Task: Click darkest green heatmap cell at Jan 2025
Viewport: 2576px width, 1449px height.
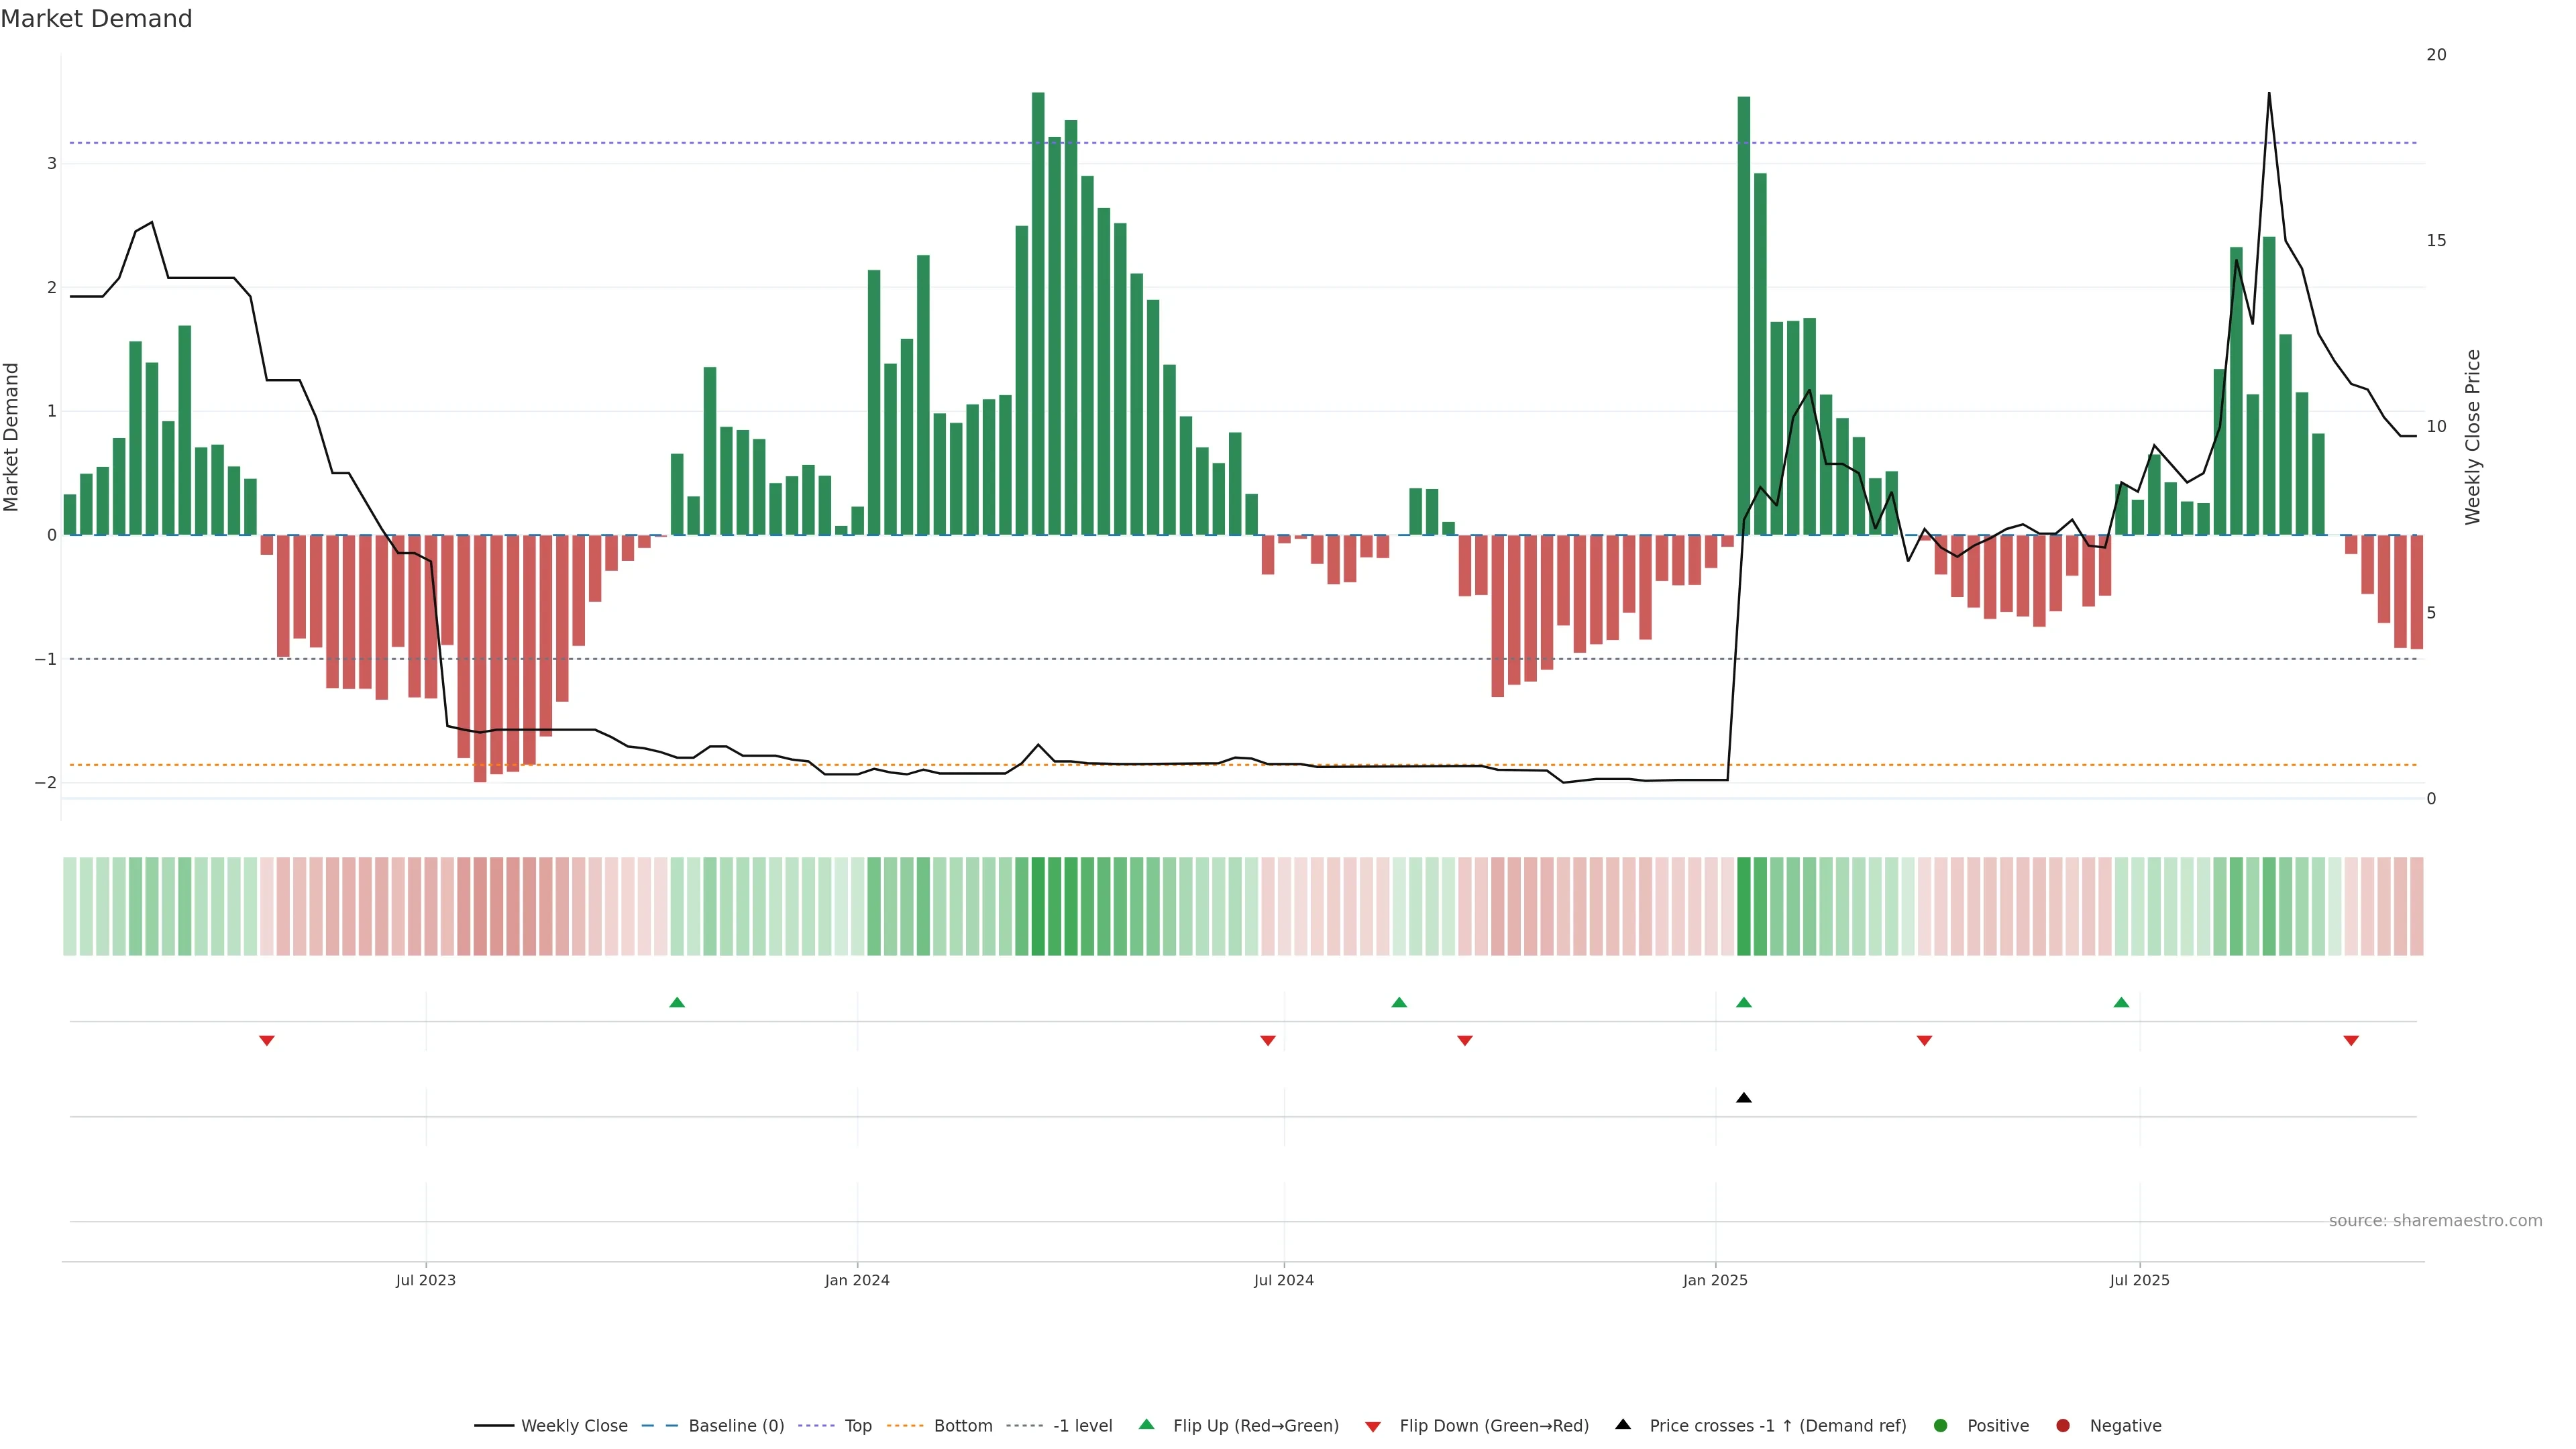Action: 1744,906
